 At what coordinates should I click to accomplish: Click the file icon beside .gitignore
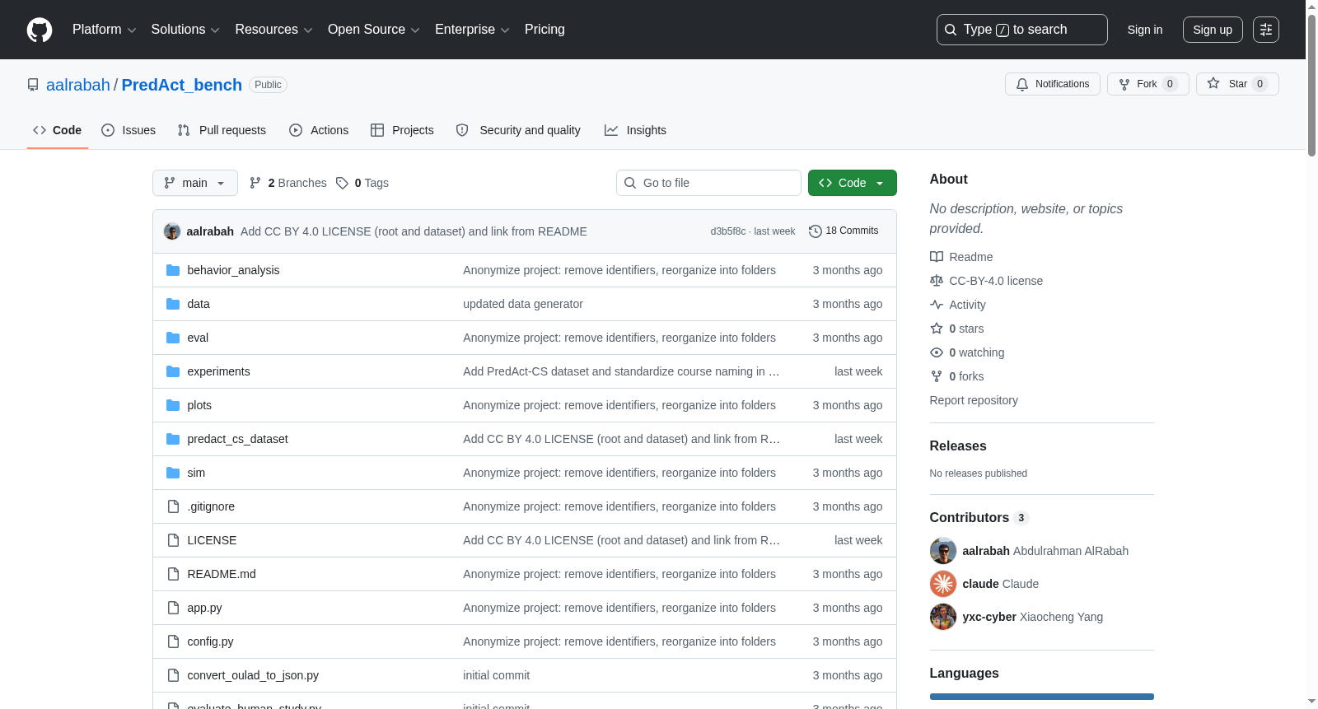pos(173,506)
